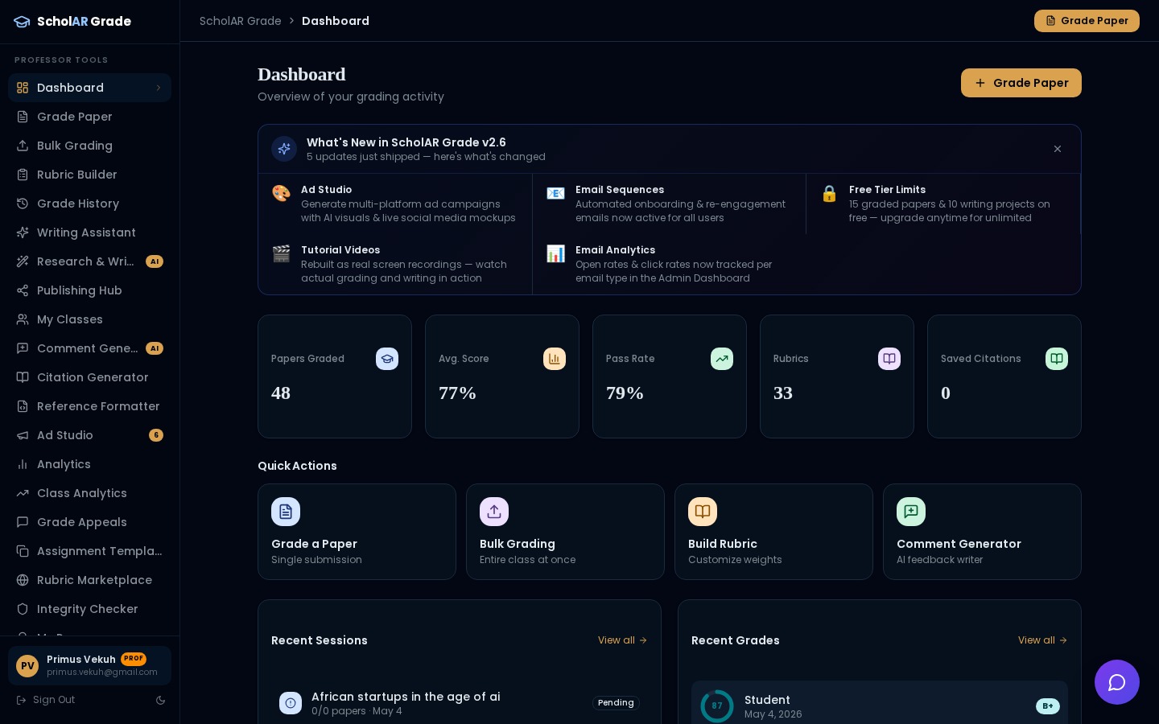The height and width of the screenshot is (724, 1159).
Task: Click the ScholAR Grade graduation cap logo
Action: pyautogui.click(x=22, y=22)
